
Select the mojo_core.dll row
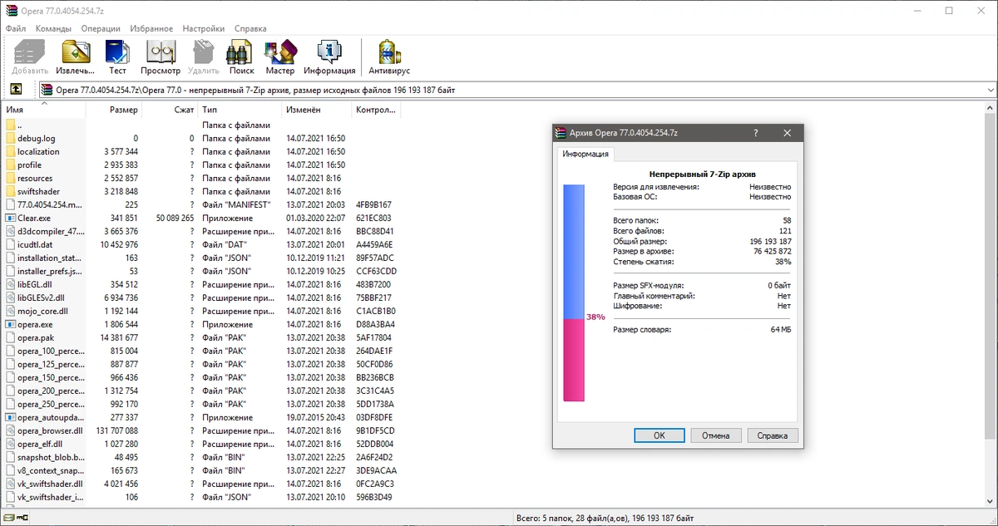200,311
